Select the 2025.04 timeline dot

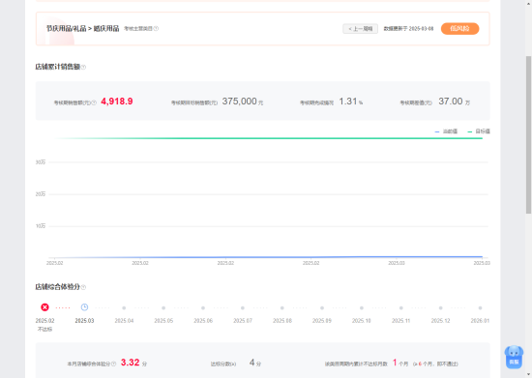[124, 307]
